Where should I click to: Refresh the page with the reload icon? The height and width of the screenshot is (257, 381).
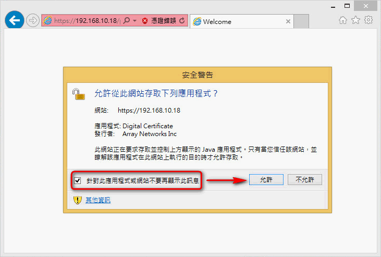click(x=182, y=21)
